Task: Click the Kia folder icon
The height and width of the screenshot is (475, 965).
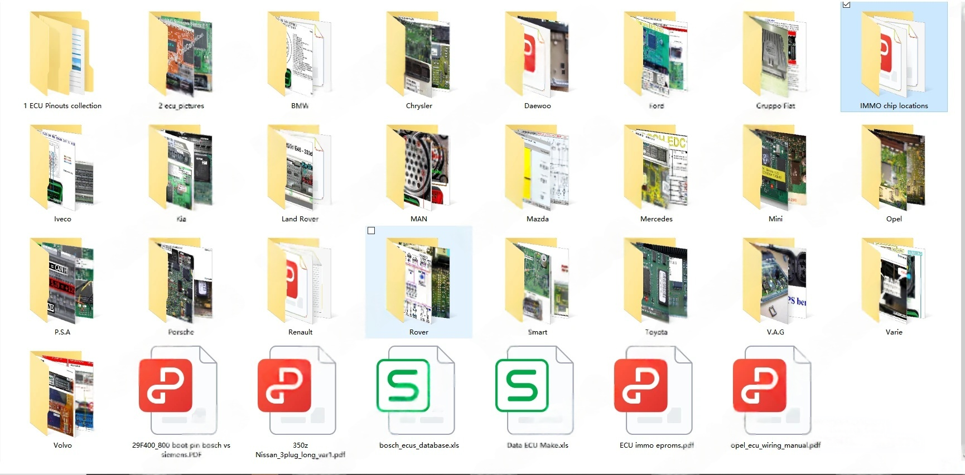Action: [x=181, y=167]
